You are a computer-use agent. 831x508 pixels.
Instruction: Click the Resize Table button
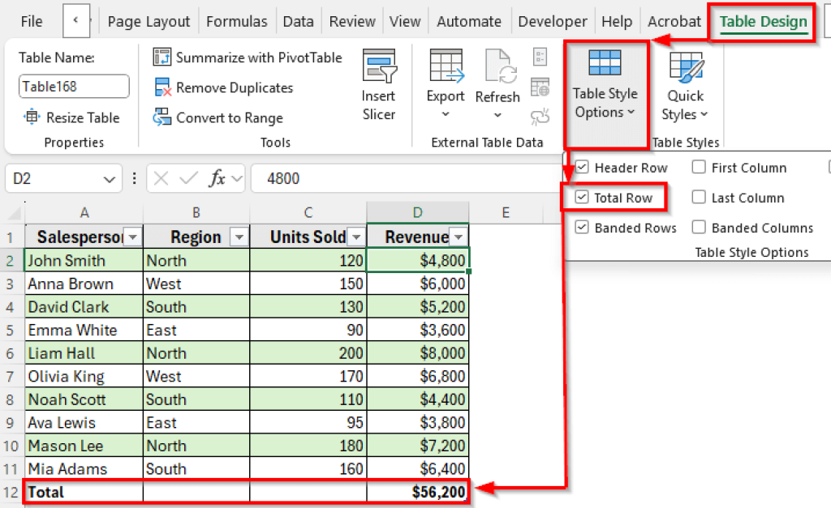(71, 117)
